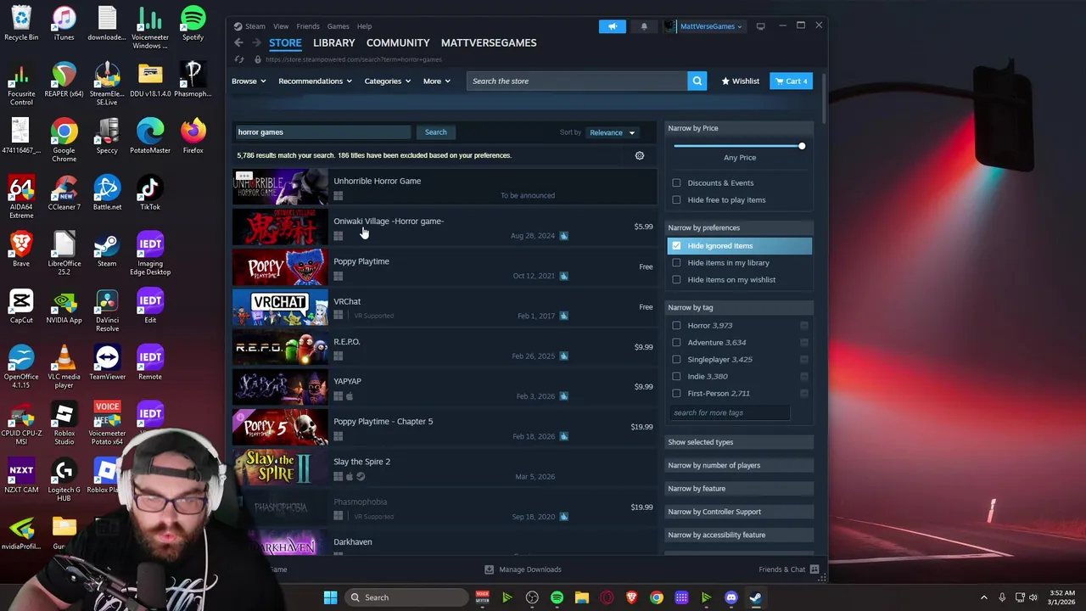Open the Cart
This screenshot has width=1086, height=611.
click(x=791, y=81)
